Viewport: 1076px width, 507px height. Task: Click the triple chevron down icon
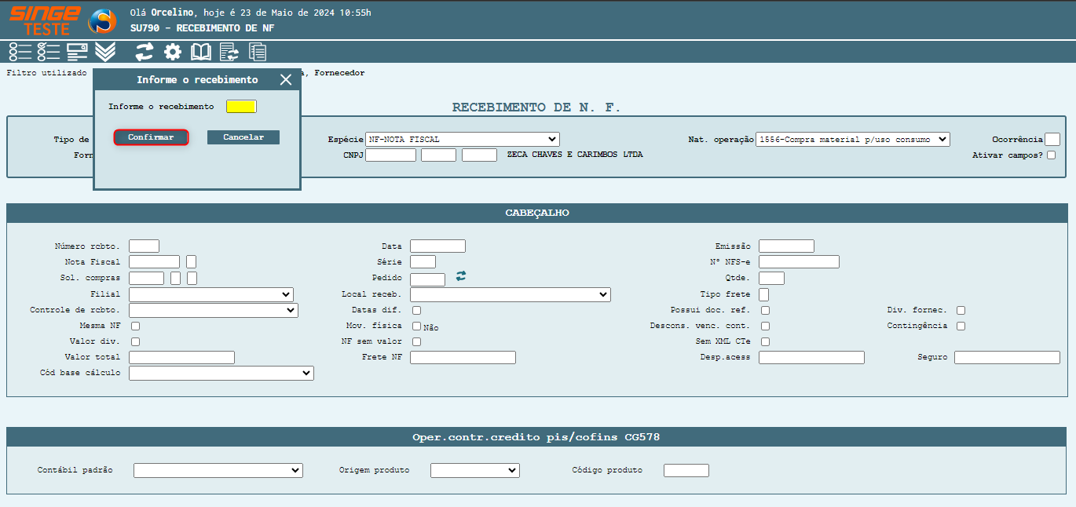105,52
